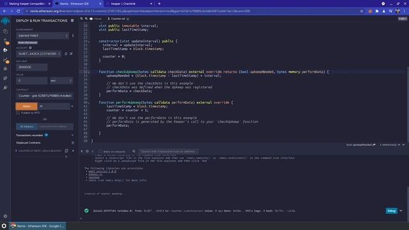Click the panel documentation icon beside Deploy & Run title

point(72,20)
